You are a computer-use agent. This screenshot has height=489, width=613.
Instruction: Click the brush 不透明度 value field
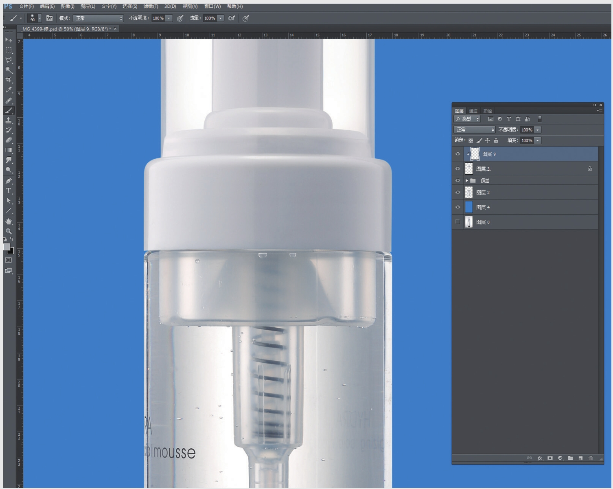158,18
